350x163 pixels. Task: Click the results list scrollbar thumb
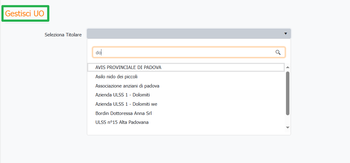(288, 92)
